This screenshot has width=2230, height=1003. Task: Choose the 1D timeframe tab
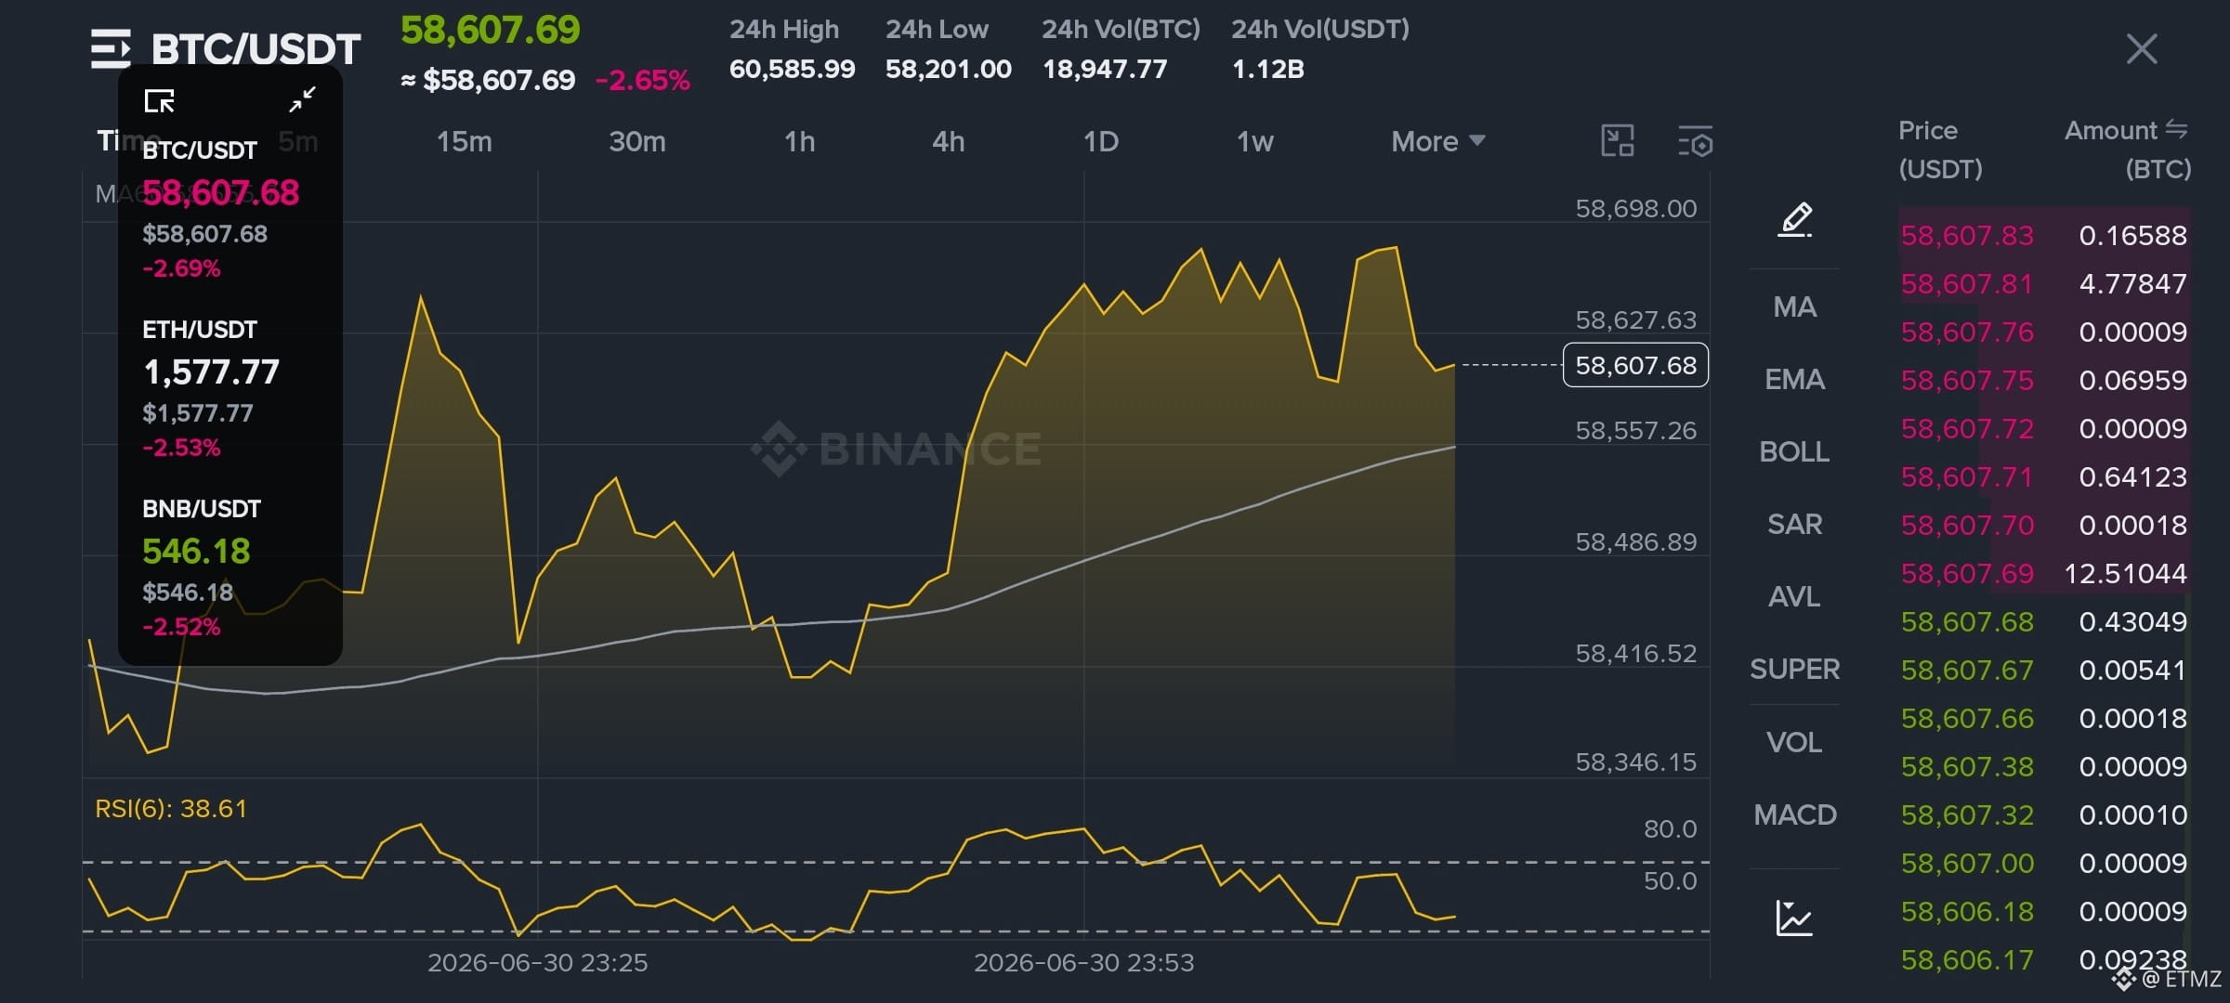[1101, 141]
